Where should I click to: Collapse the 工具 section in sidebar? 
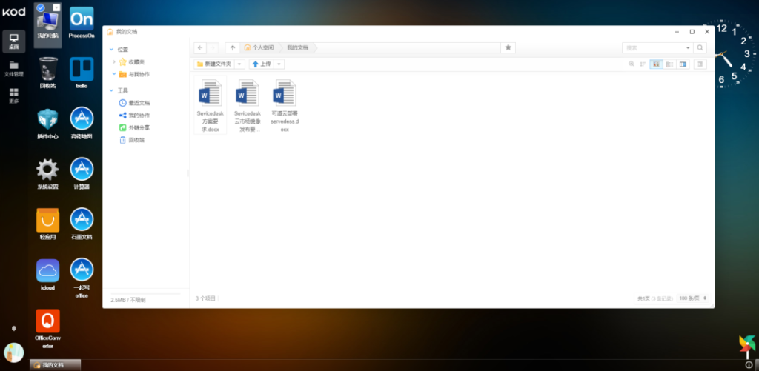(x=112, y=90)
